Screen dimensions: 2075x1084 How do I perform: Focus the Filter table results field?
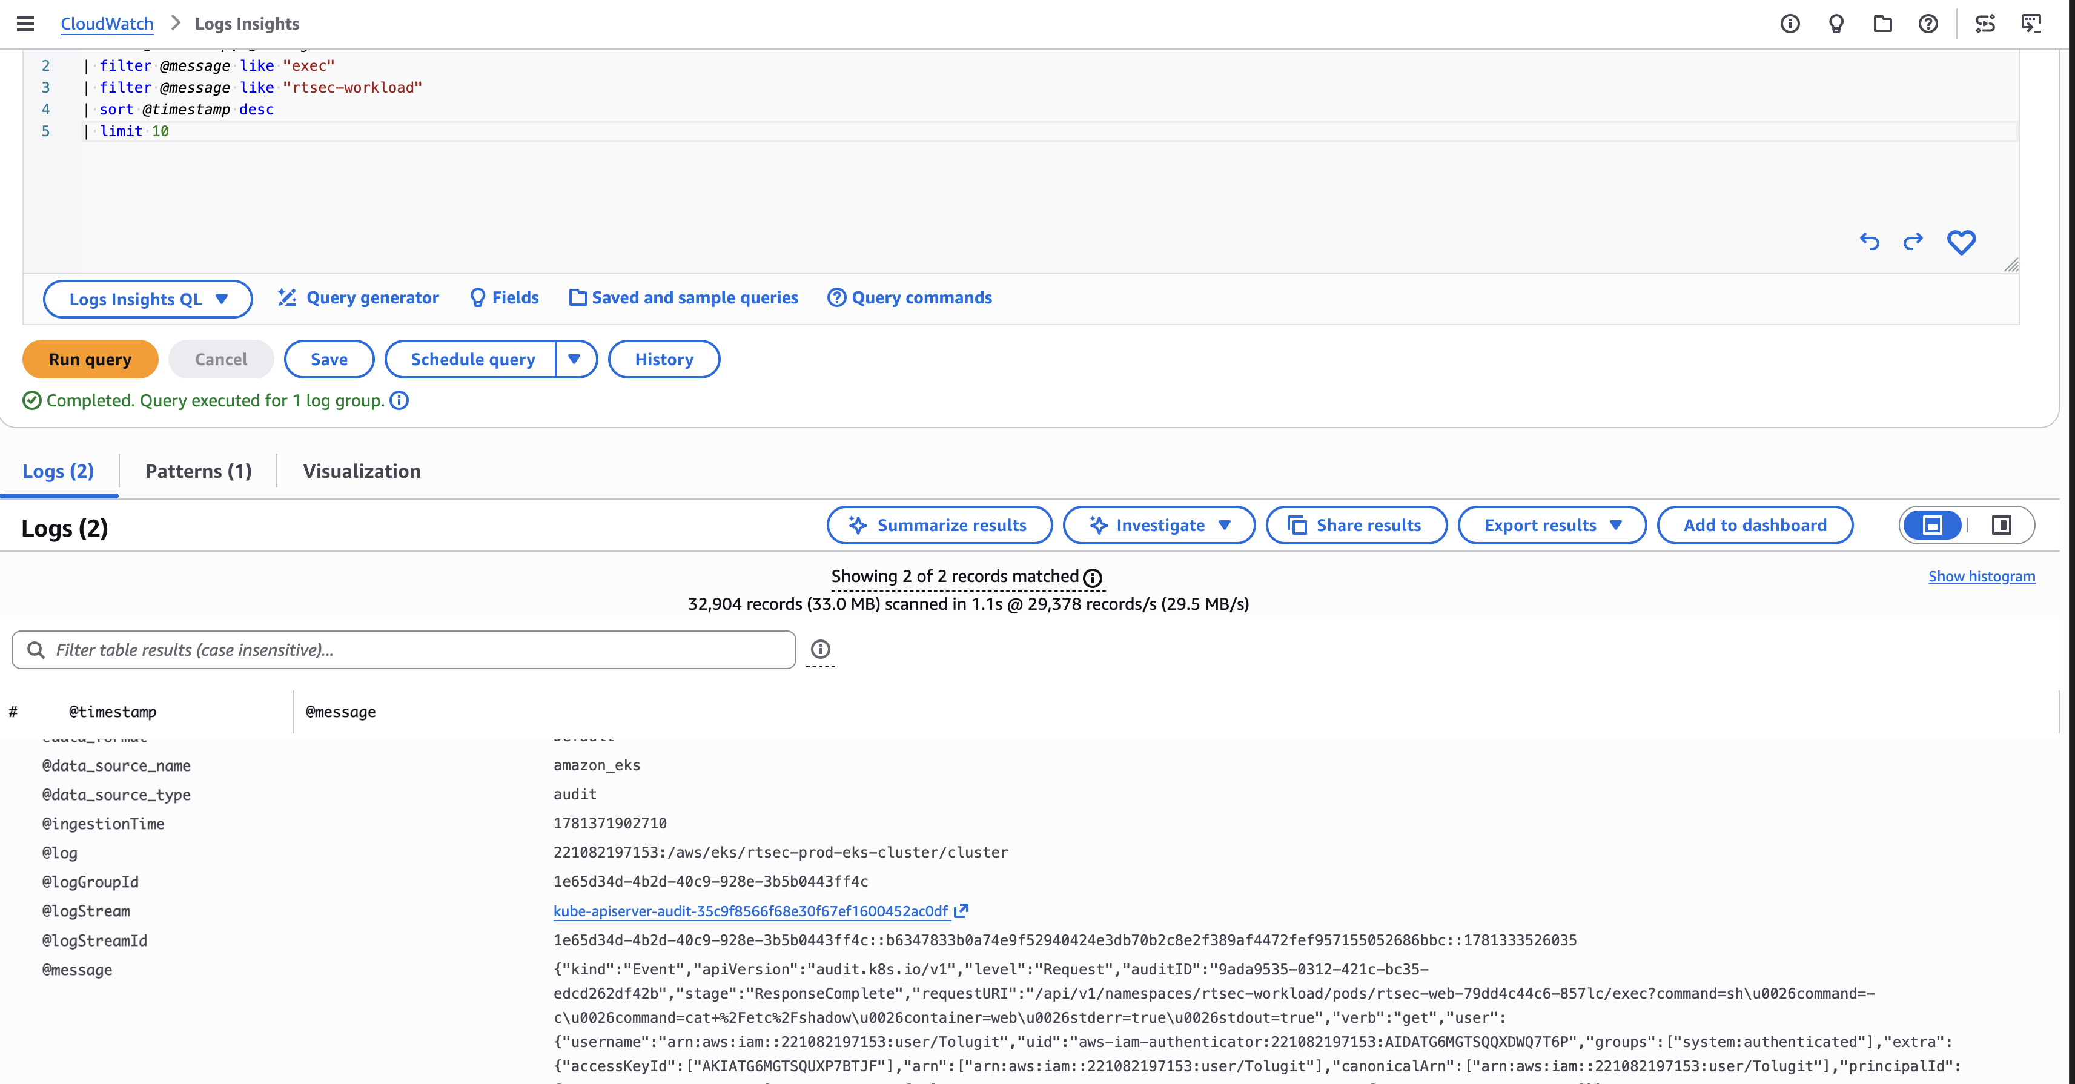tap(403, 650)
